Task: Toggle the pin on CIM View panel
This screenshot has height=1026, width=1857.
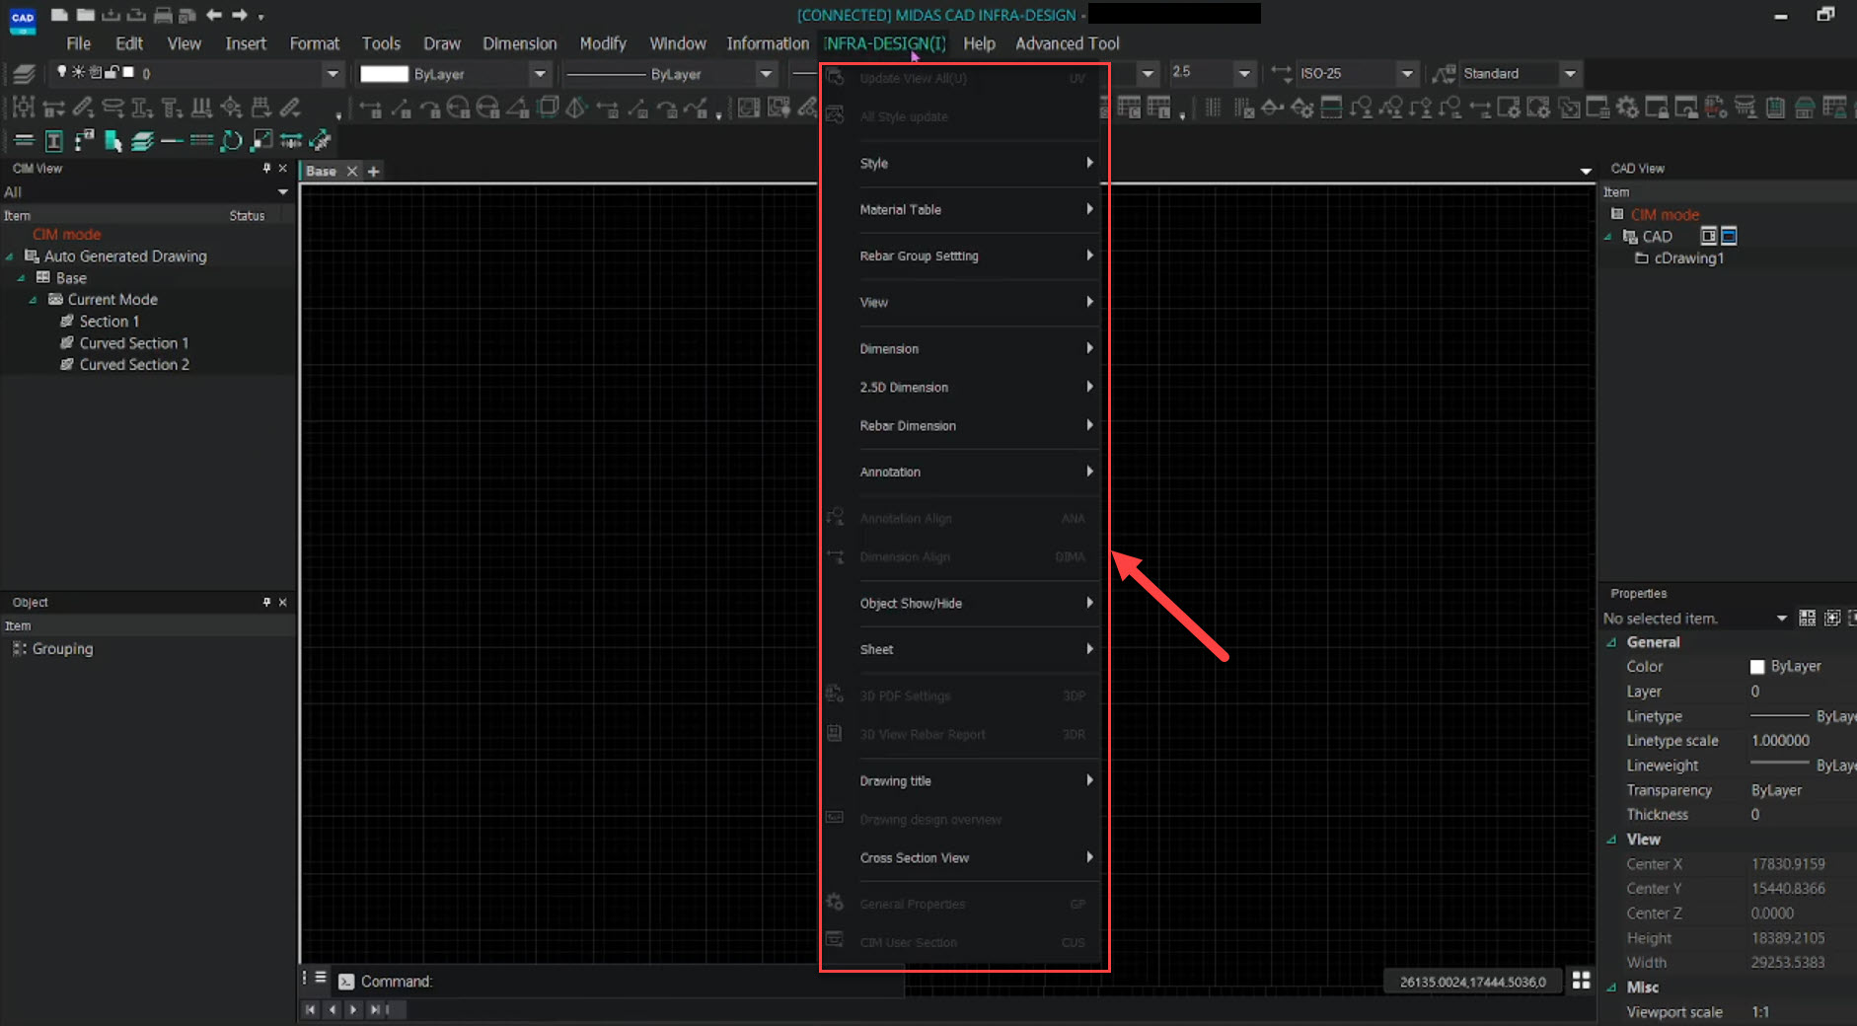Action: point(266,169)
